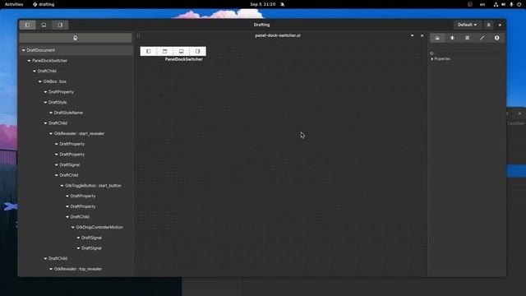Screen dimensions: 526x296
Task: Open the first inspector tab in right panel
Action: 437,38
